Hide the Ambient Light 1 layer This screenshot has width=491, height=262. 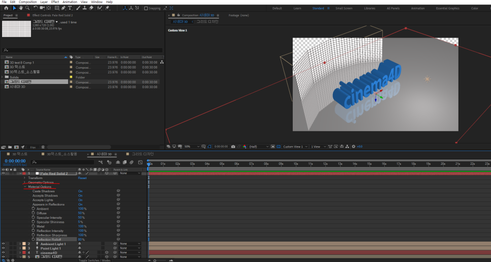tap(3, 244)
